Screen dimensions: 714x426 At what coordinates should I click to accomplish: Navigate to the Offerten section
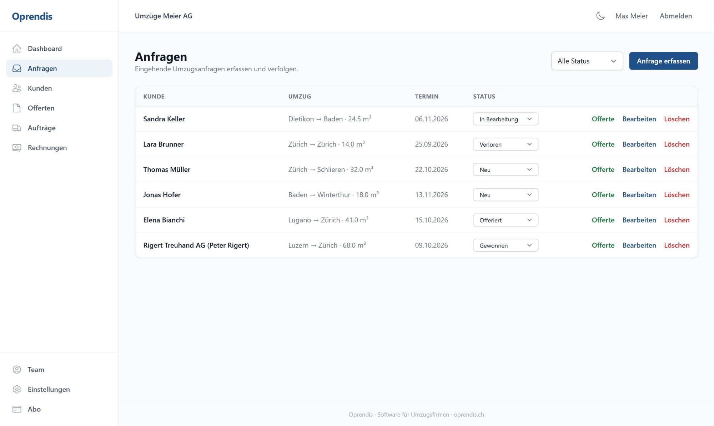pyautogui.click(x=59, y=108)
